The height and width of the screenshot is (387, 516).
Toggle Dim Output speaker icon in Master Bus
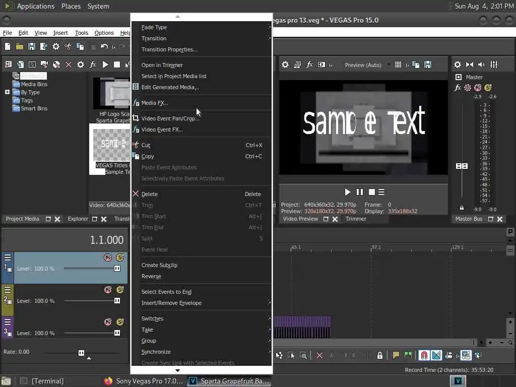pyautogui.click(x=482, y=64)
